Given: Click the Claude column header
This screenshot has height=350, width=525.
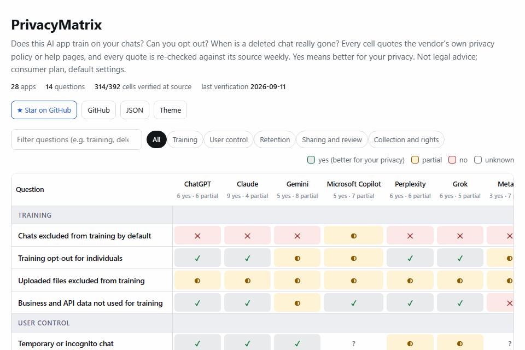Looking at the screenshot, I should (x=247, y=189).
